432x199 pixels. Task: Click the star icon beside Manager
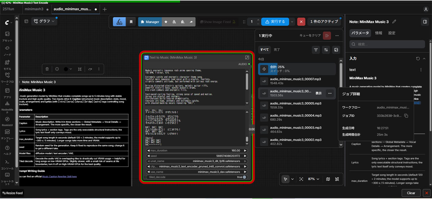click(x=166, y=22)
